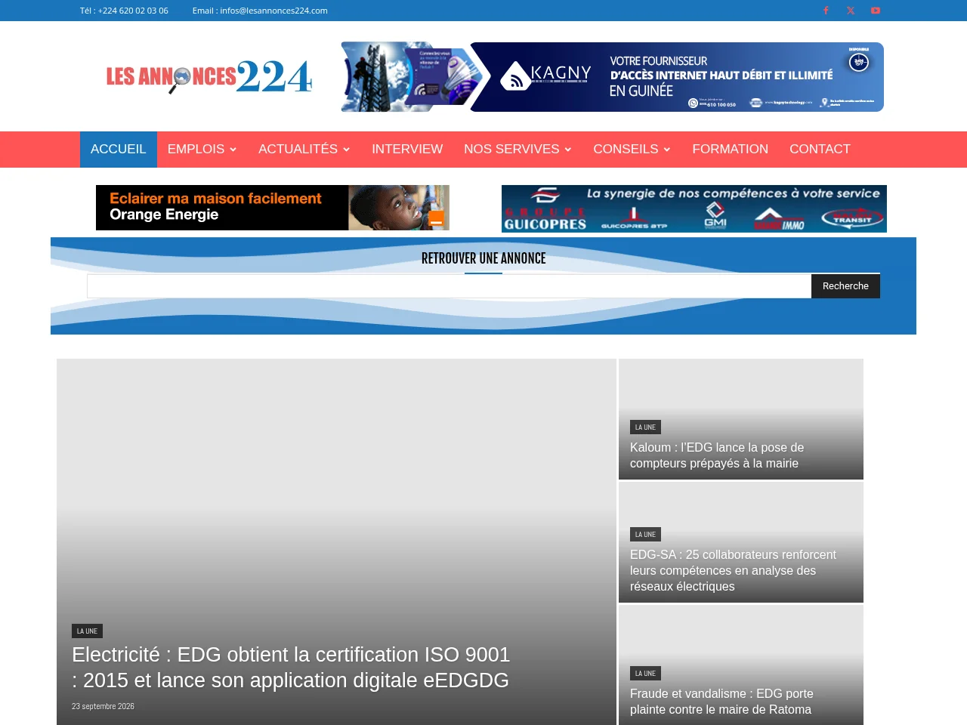Open the EDG-SA 25 collaborateurs article
Image resolution: width=967 pixels, height=725 pixels.
click(733, 571)
